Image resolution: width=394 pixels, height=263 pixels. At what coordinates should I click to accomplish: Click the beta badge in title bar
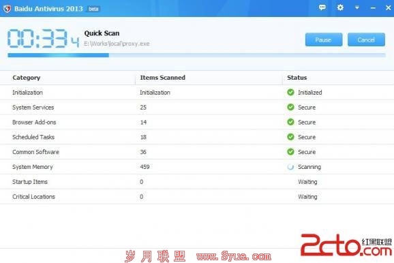tap(93, 9)
